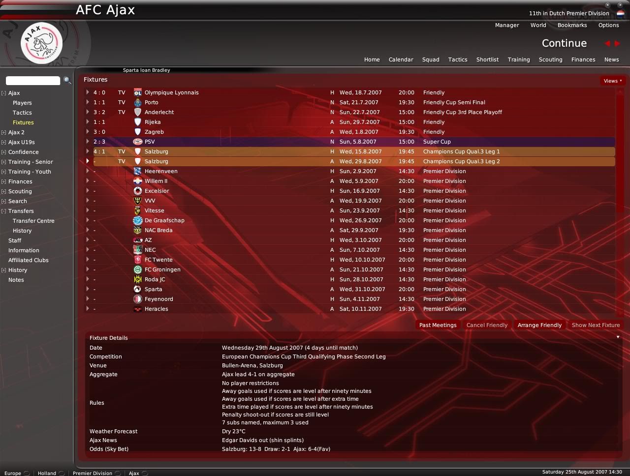Click the Continue button
The image size is (630, 476).
click(x=564, y=43)
